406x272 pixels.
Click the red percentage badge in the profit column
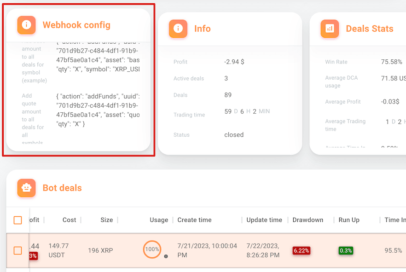coord(31,256)
